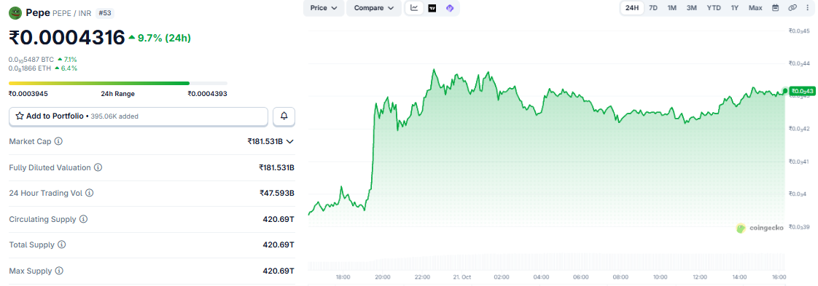This screenshot has height=286, width=818.
Task: Open the calendar date range picker
Action: click(775, 8)
